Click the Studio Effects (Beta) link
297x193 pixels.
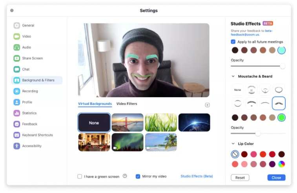click(197, 177)
